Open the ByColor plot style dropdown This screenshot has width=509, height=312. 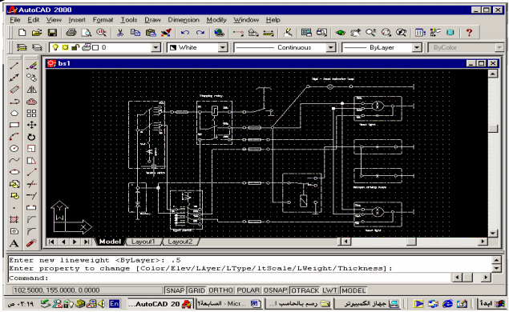point(499,48)
